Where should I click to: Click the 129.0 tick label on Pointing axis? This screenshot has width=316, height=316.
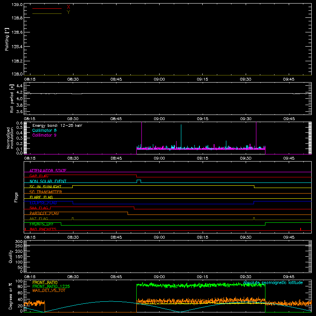17,5
